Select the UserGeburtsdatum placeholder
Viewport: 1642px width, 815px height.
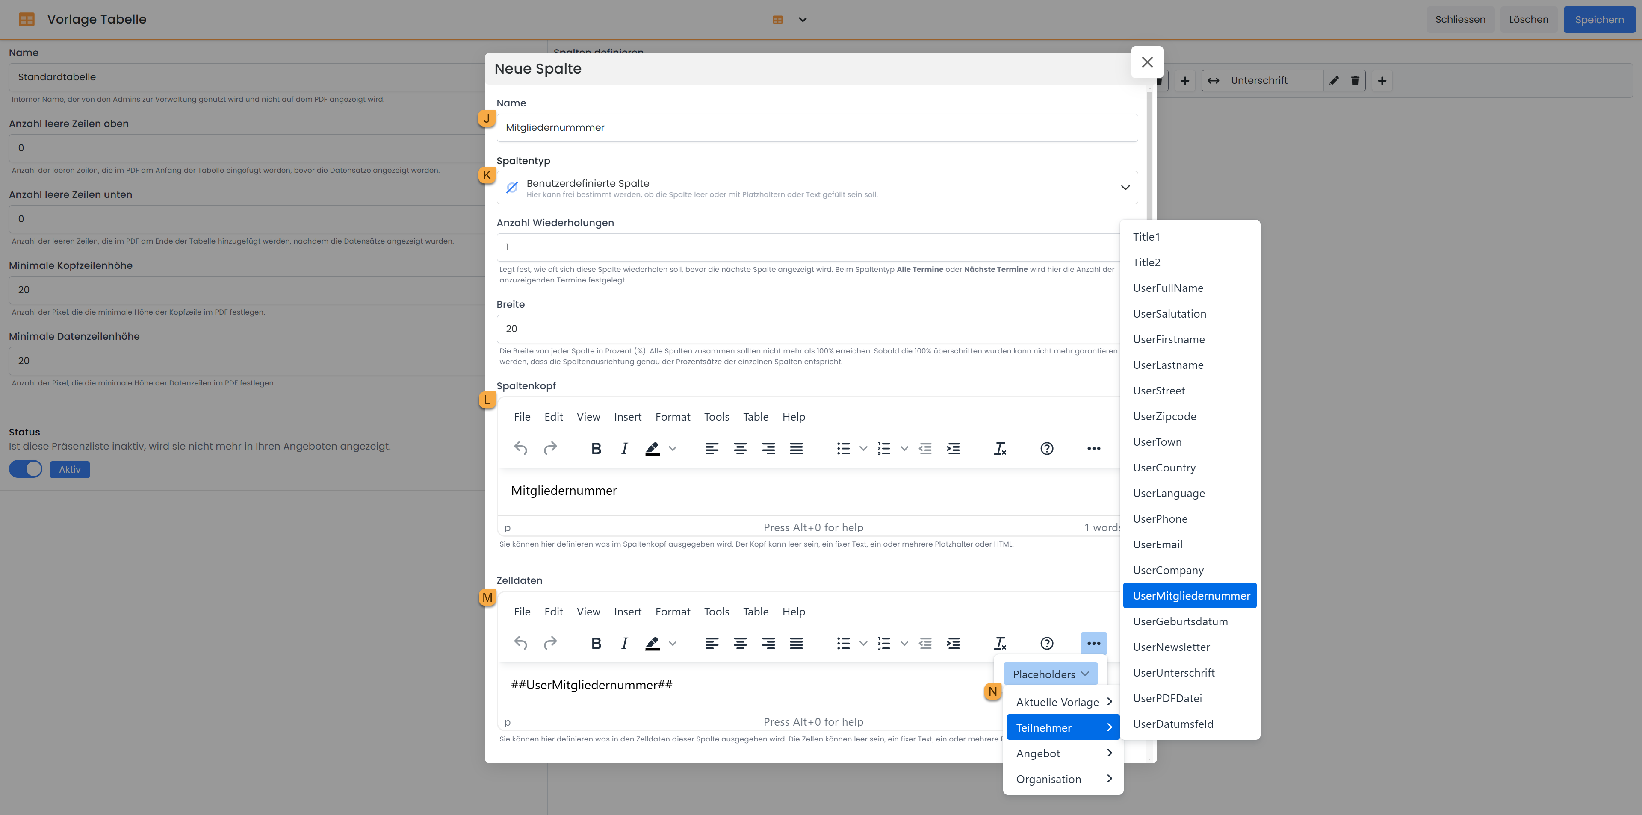click(x=1180, y=621)
